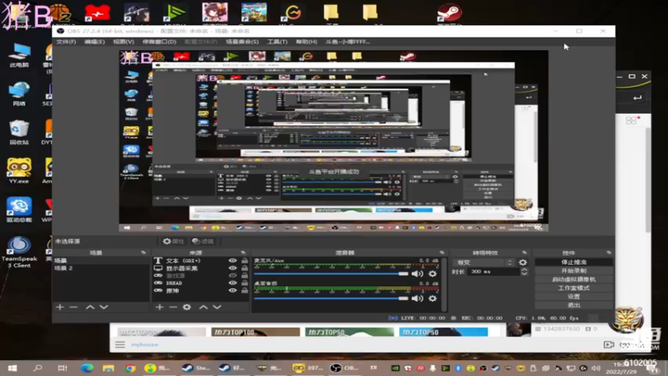Adjust the 桌面音频 volume slider
This screenshot has width=668, height=376.
coord(331,298)
